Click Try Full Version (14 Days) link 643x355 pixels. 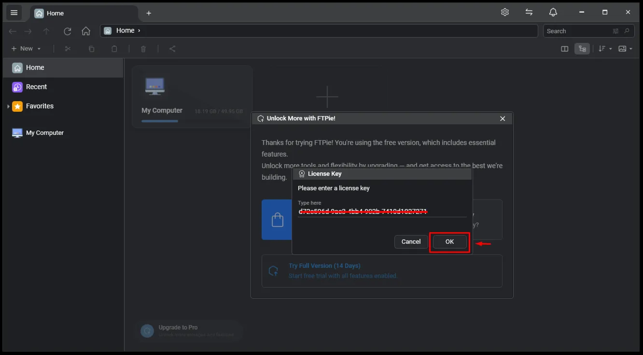[324, 266]
